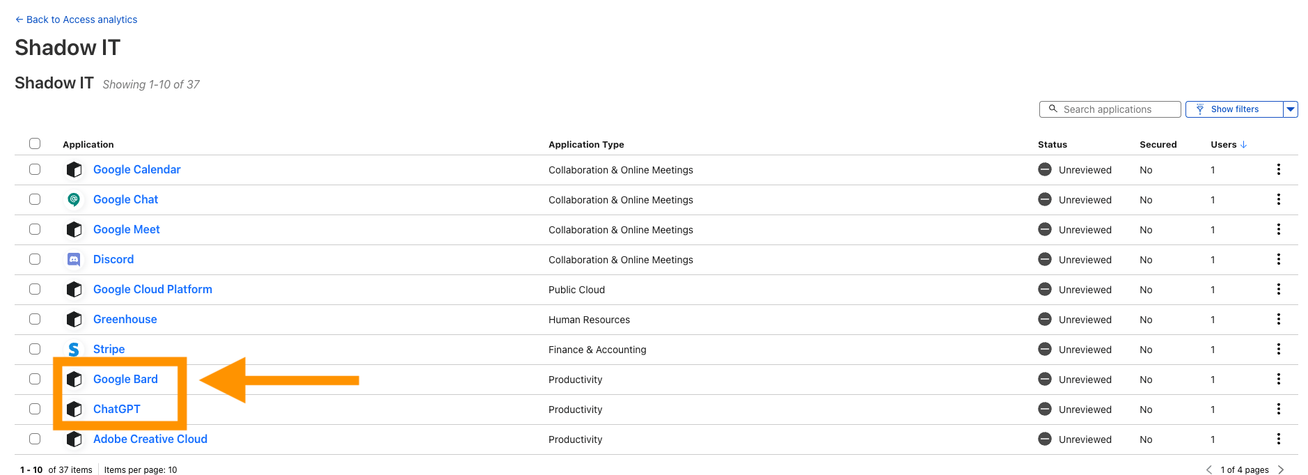Click the Unreviewed status icon for Discord
The height and width of the screenshot is (475, 1308).
point(1044,259)
